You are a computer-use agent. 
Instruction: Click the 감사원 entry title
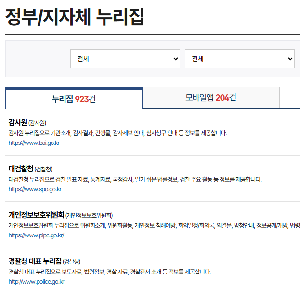(18, 122)
